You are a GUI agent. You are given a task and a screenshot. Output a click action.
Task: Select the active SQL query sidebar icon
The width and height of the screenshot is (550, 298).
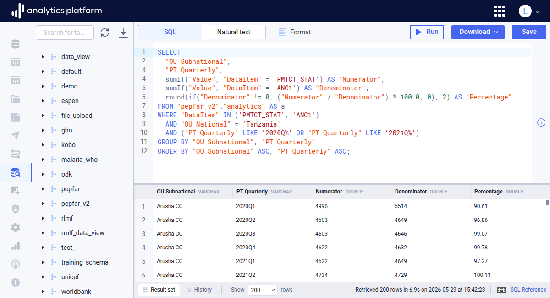click(x=16, y=172)
